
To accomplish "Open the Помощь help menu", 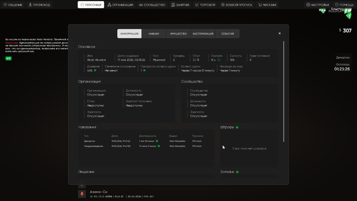I will 344,5.
